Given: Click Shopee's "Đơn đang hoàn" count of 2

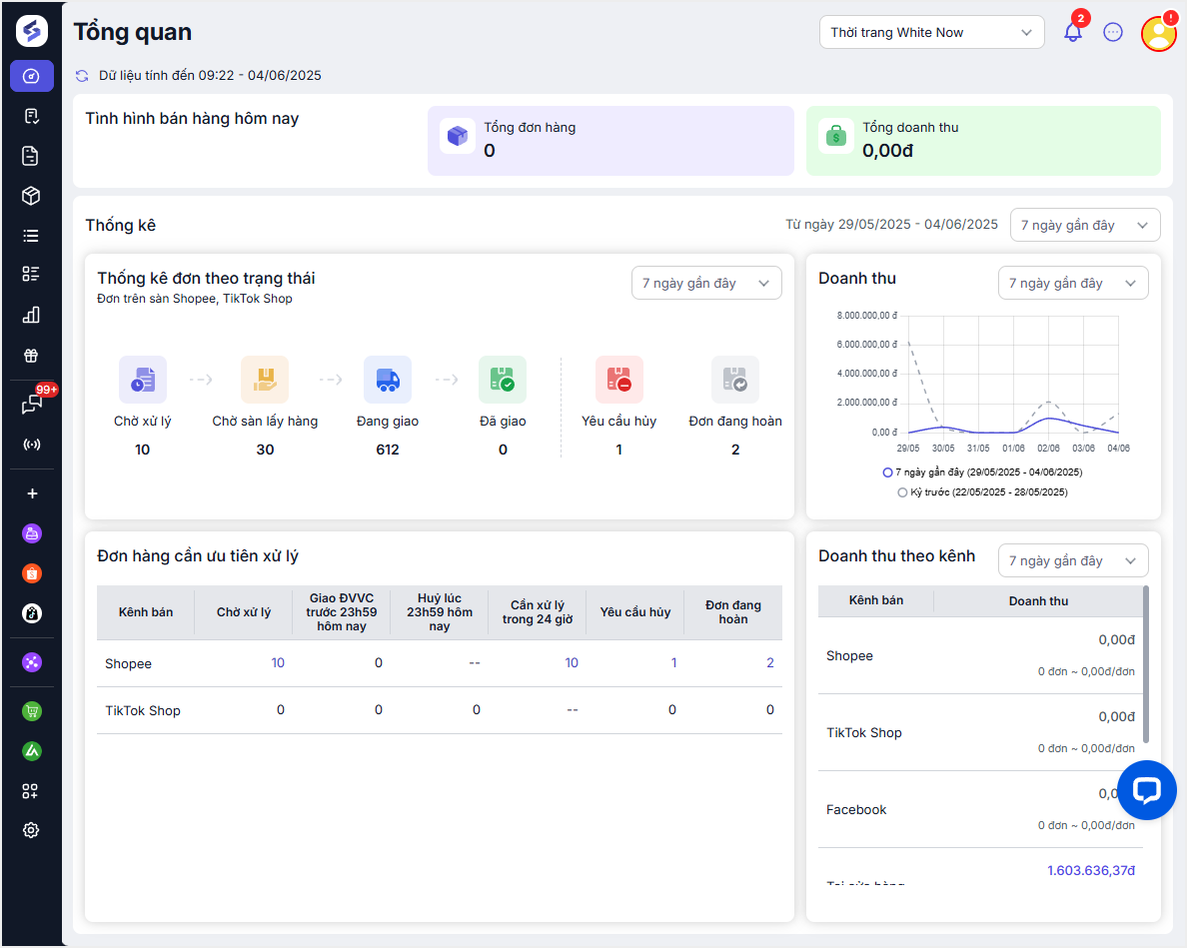Looking at the screenshot, I should [x=769, y=663].
